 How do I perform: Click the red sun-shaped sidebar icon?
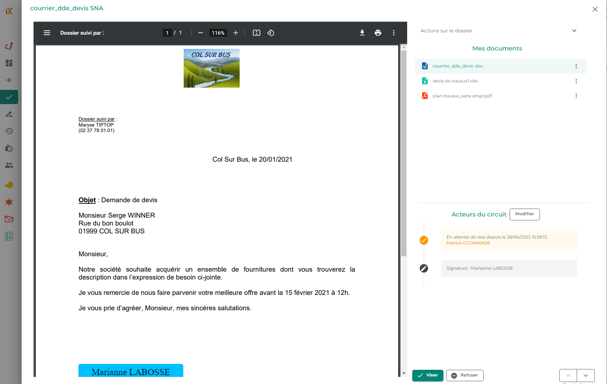9,202
